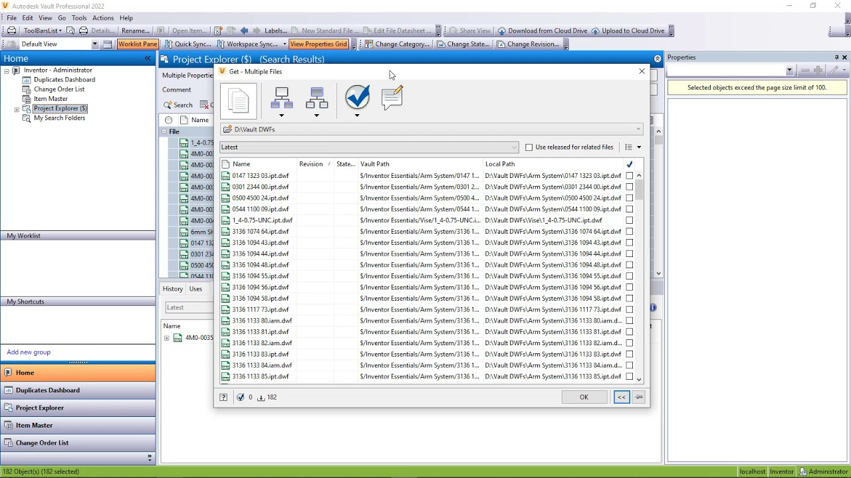Switch to the History tab
851x478 pixels.
point(173,289)
